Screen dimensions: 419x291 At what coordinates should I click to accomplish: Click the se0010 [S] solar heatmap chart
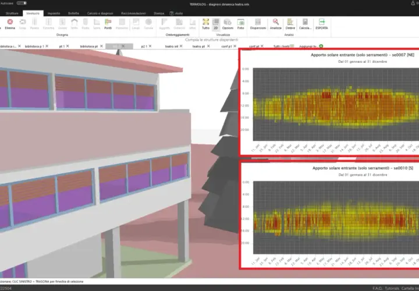pyautogui.click(x=336, y=218)
